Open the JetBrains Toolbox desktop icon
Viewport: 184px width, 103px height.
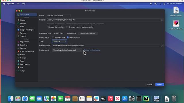click(x=176, y=25)
